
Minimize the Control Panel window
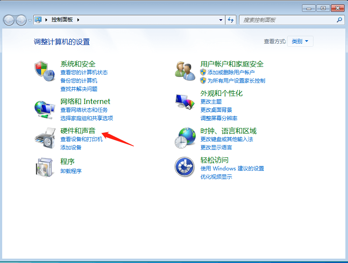click(309, 8)
